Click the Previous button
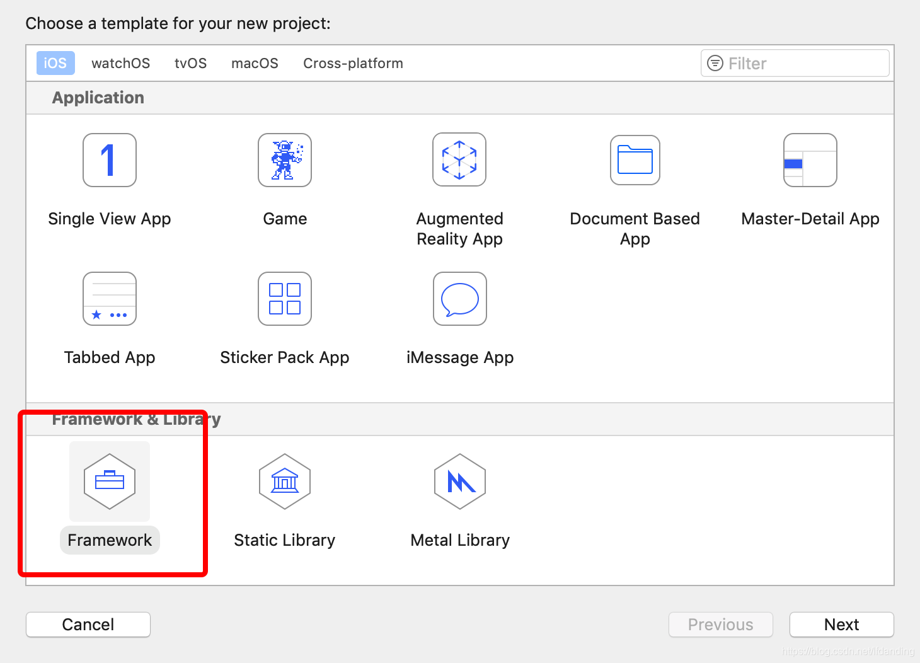920x663 pixels. pyautogui.click(x=721, y=625)
